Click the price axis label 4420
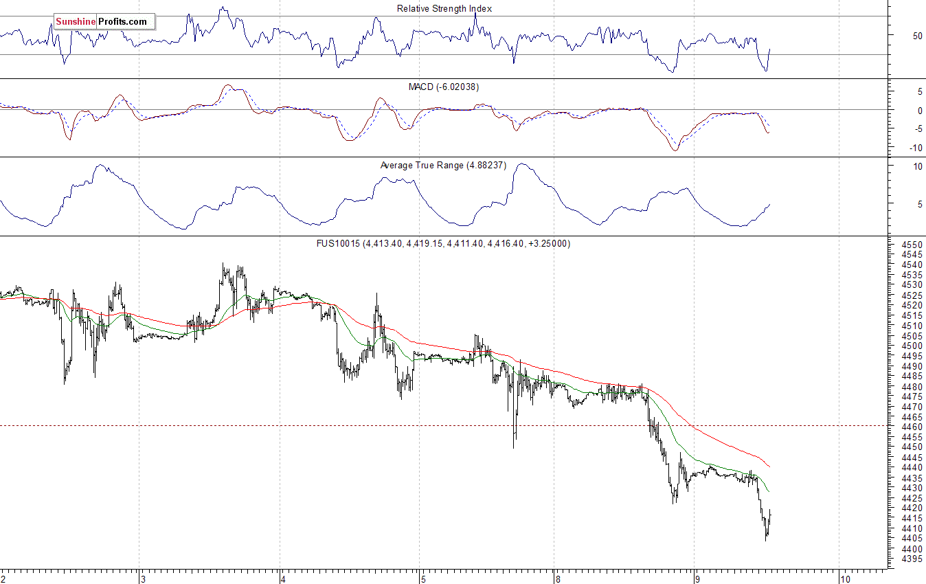Screen dimensions: 926x584 [x=912, y=508]
